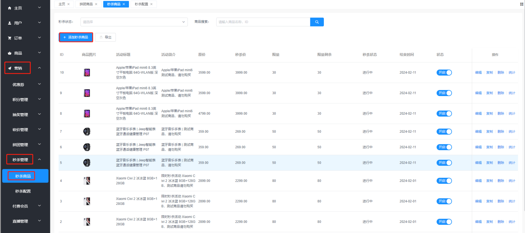Toggle the status switch for ID 7
This screenshot has width=525, height=233.
444,132
